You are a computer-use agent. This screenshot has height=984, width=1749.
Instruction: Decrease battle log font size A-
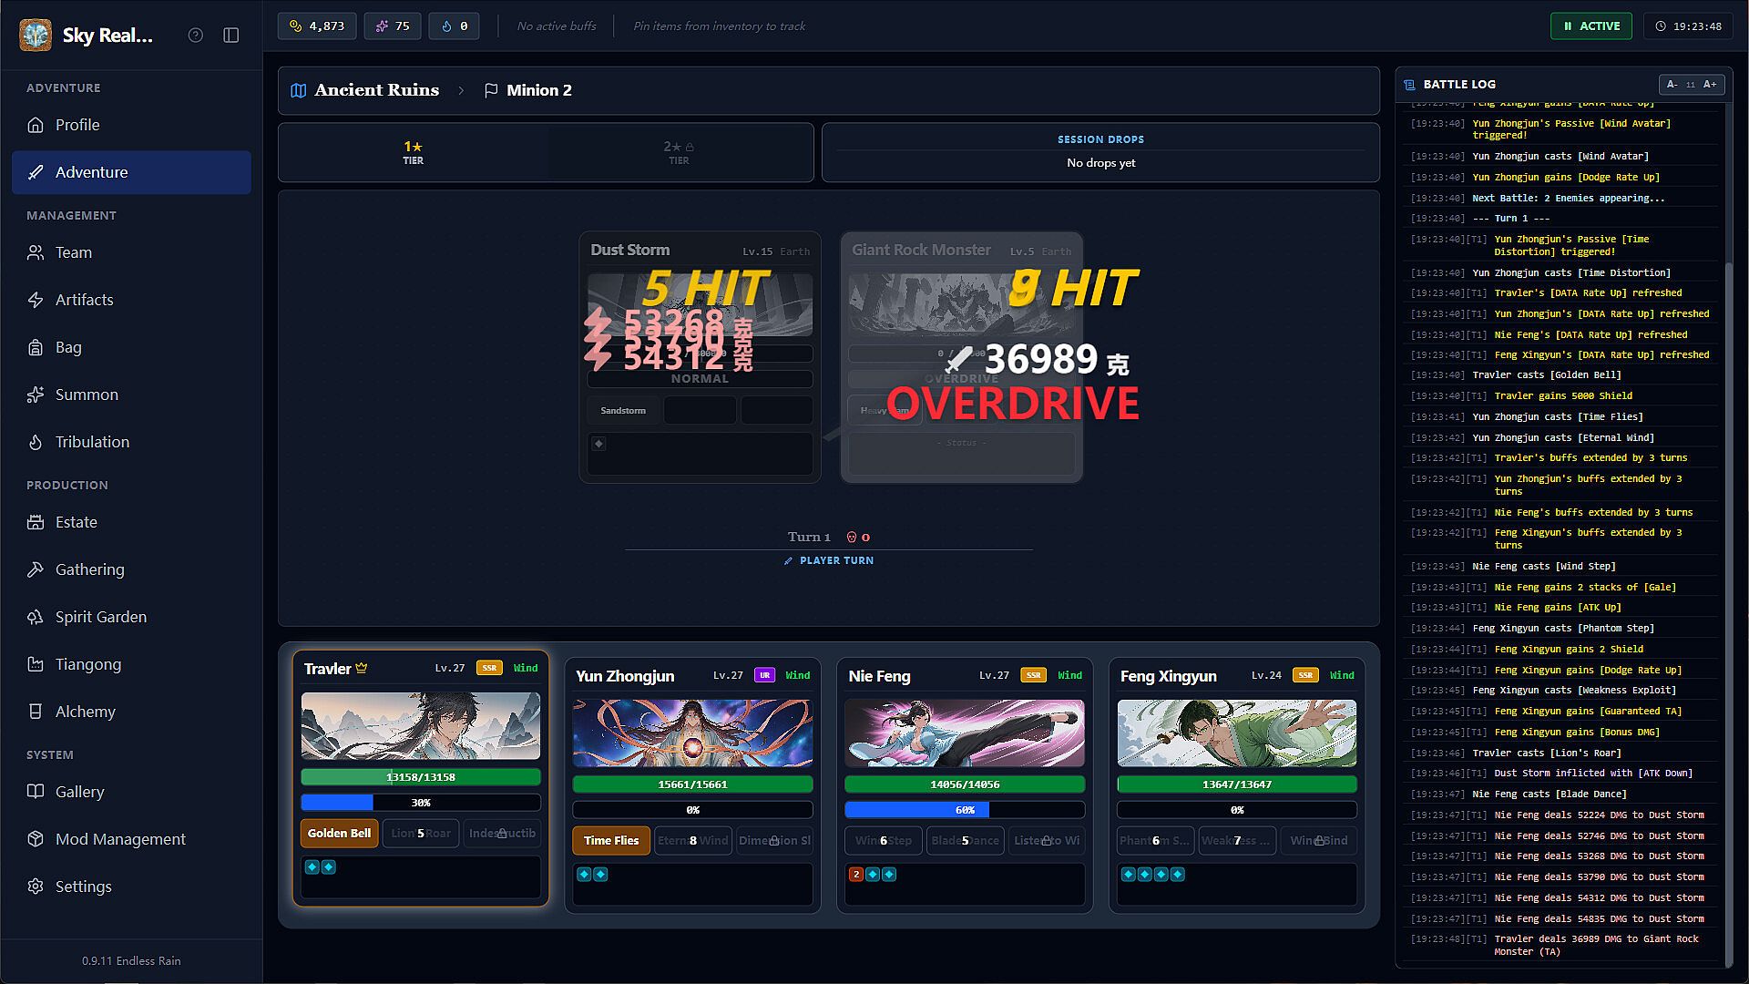click(x=1672, y=84)
